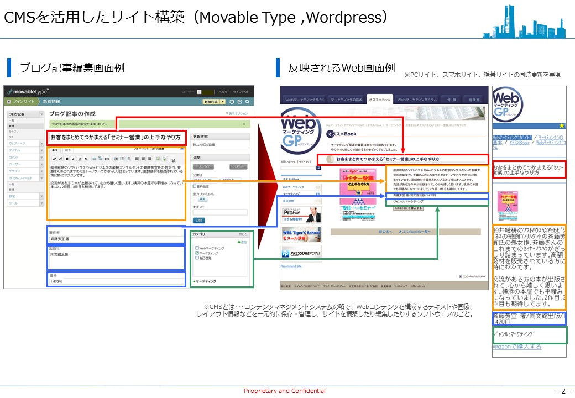Click the Underline icon in the rich text toolbar
Viewport: 575px width, 398px height.
point(79,159)
